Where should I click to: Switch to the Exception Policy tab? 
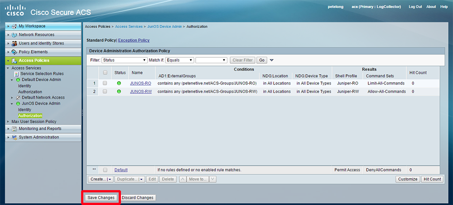point(134,40)
